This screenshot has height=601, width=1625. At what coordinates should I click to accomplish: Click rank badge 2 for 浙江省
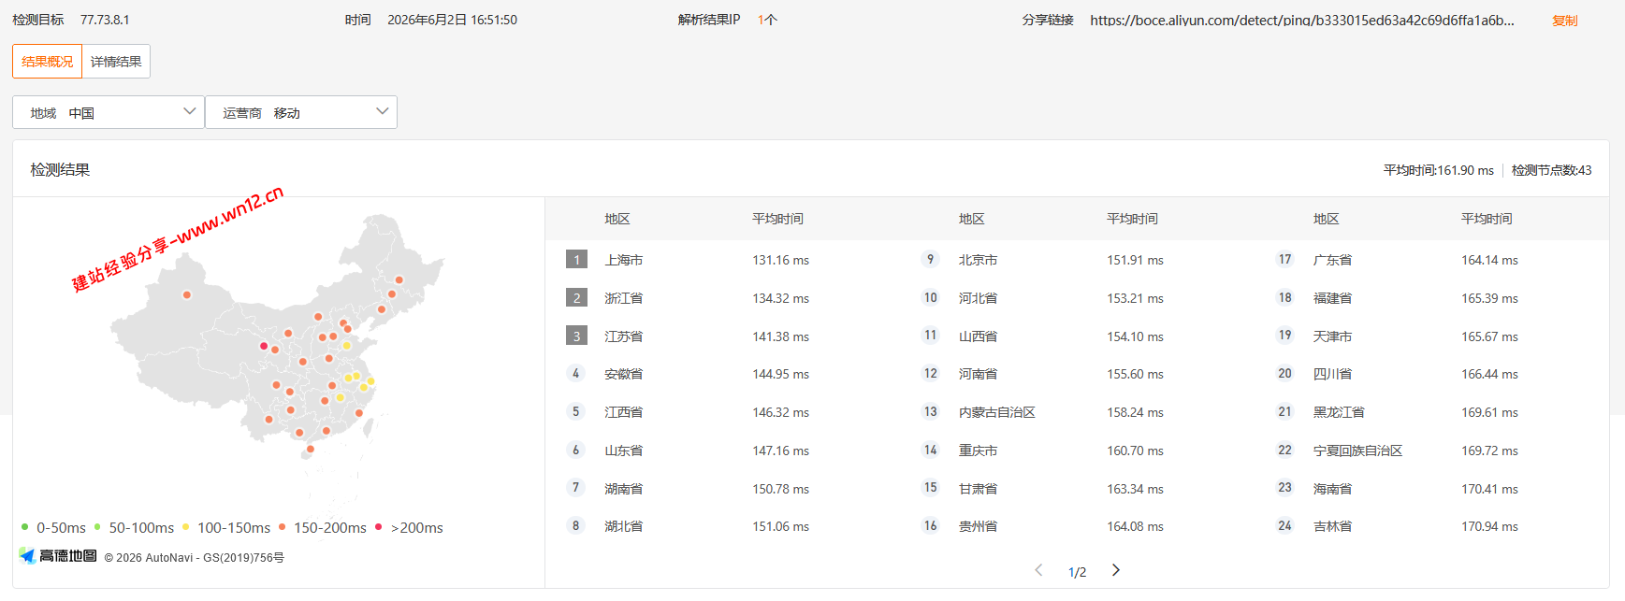click(576, 298)
